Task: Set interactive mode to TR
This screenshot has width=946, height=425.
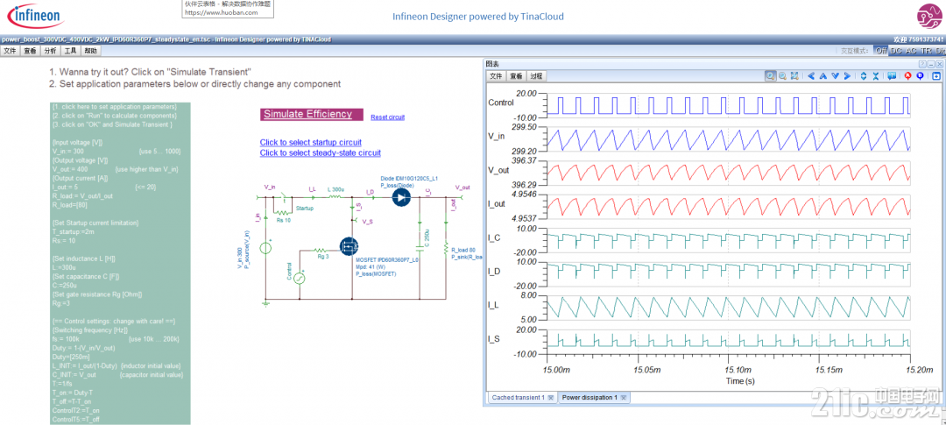Action: (x=928, y=51)
